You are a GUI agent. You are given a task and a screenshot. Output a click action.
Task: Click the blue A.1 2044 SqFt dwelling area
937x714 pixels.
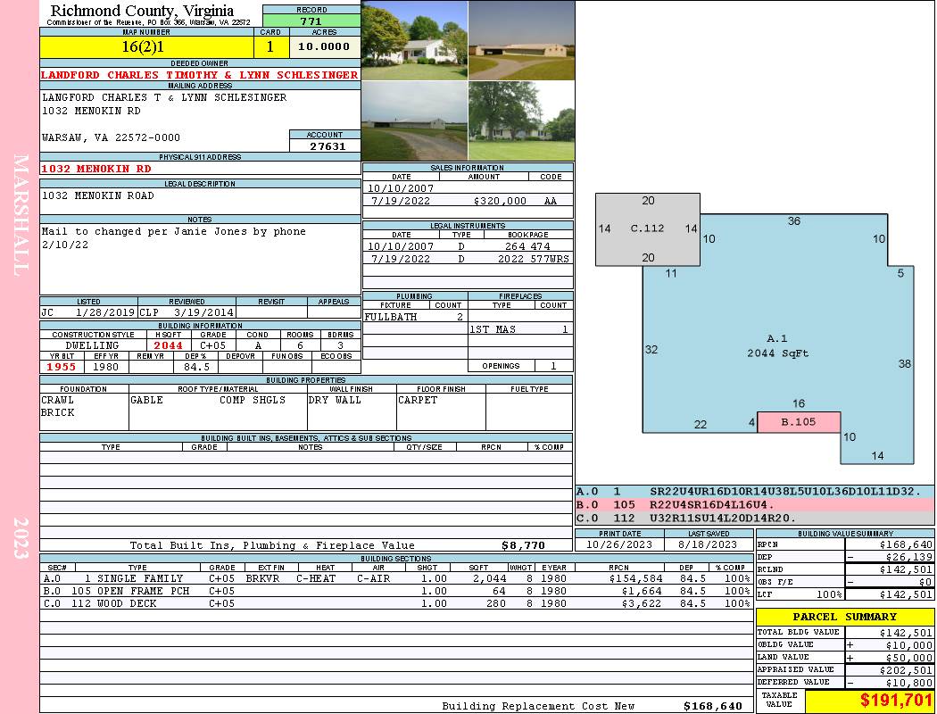[x=776, y=346]
